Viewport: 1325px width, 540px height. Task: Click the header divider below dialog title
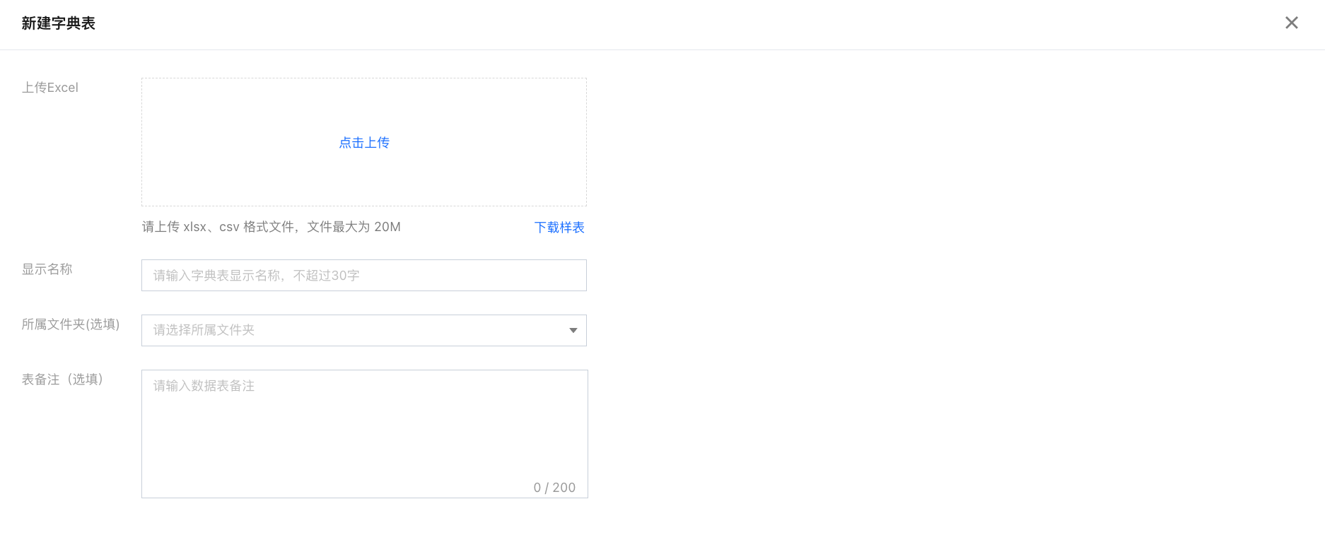(x=662, y=49)
